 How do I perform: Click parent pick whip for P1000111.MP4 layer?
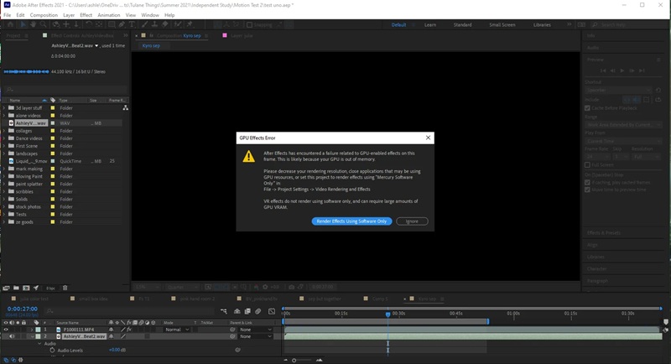[232, 330]
